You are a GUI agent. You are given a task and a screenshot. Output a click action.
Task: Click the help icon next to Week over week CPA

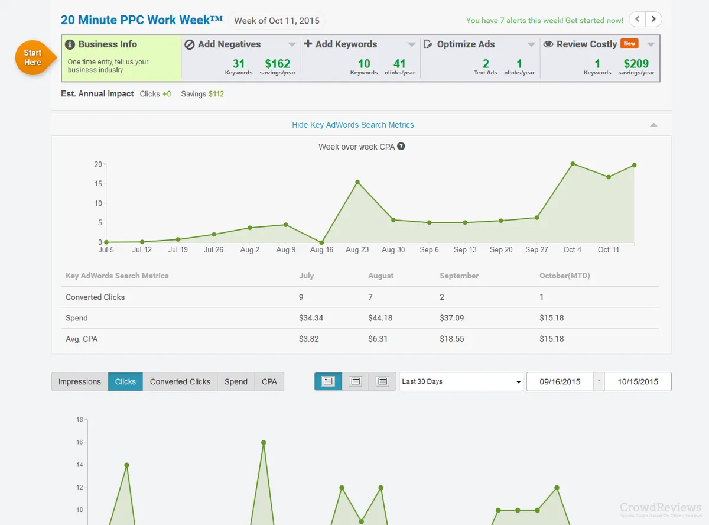401,146
